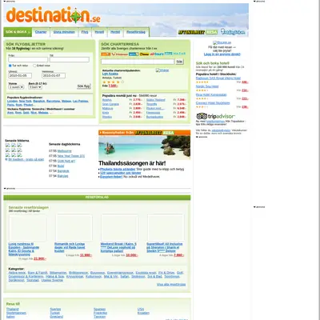Open the Aktiva resor category link
Image resolution: width=320 pixels, height=320 pixels.
click(x=17, y=273)
